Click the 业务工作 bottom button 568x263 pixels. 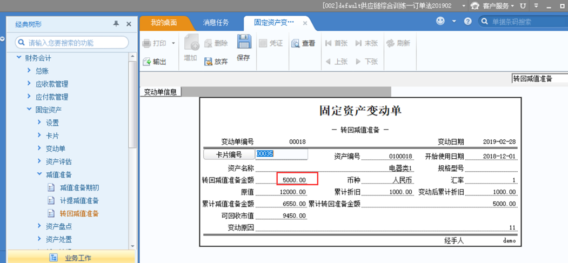pos(71,258)
